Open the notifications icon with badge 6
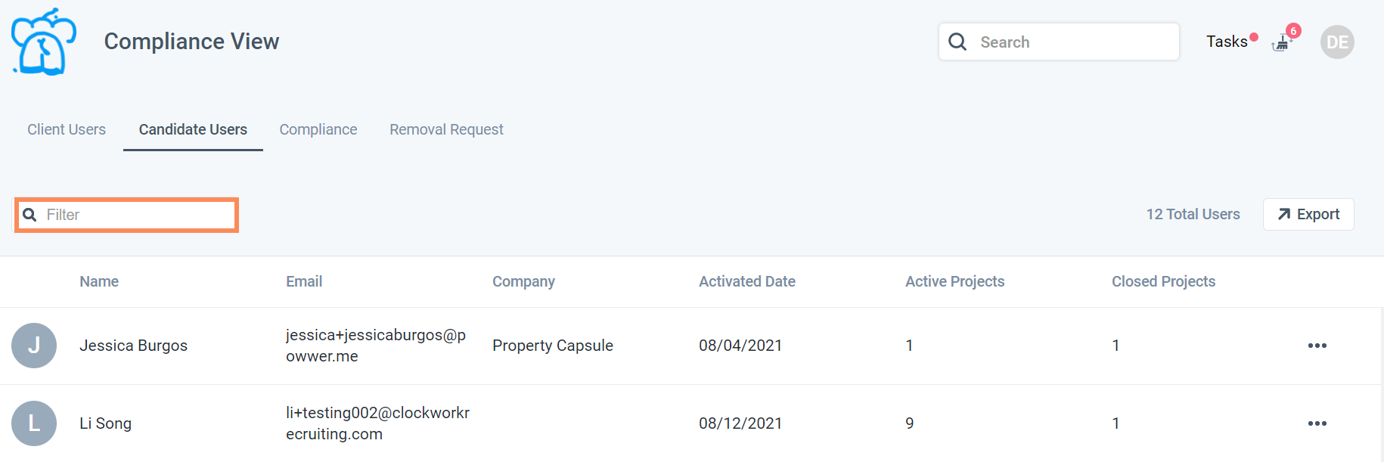1384x462 pixels. (x=1282, y=42)
